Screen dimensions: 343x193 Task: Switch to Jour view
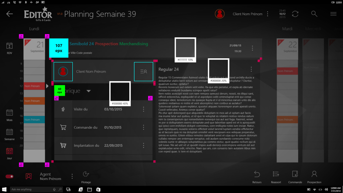point(9,151)
